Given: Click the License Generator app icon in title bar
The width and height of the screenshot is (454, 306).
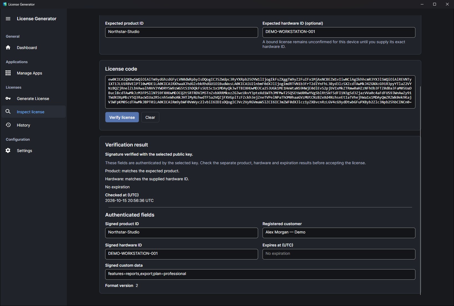Looking at the screenshot, I should click(5, 4).
